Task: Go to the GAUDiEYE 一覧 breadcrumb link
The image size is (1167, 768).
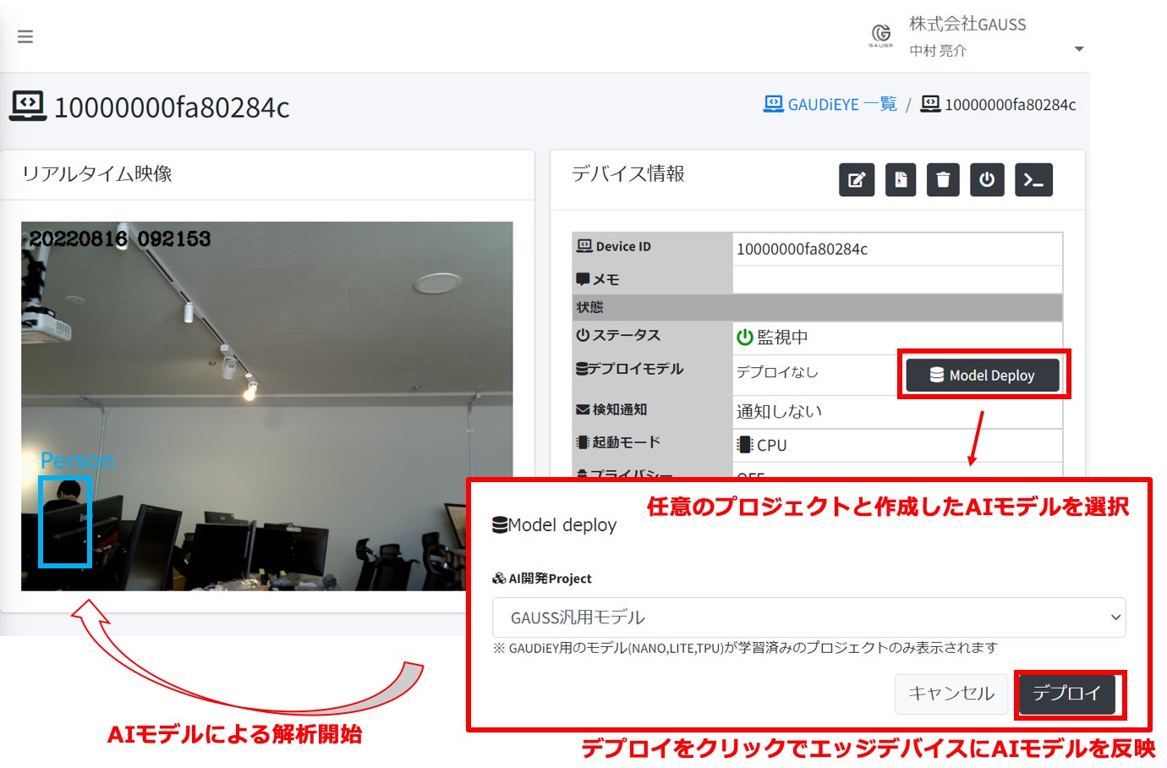Action: (830, 104)
